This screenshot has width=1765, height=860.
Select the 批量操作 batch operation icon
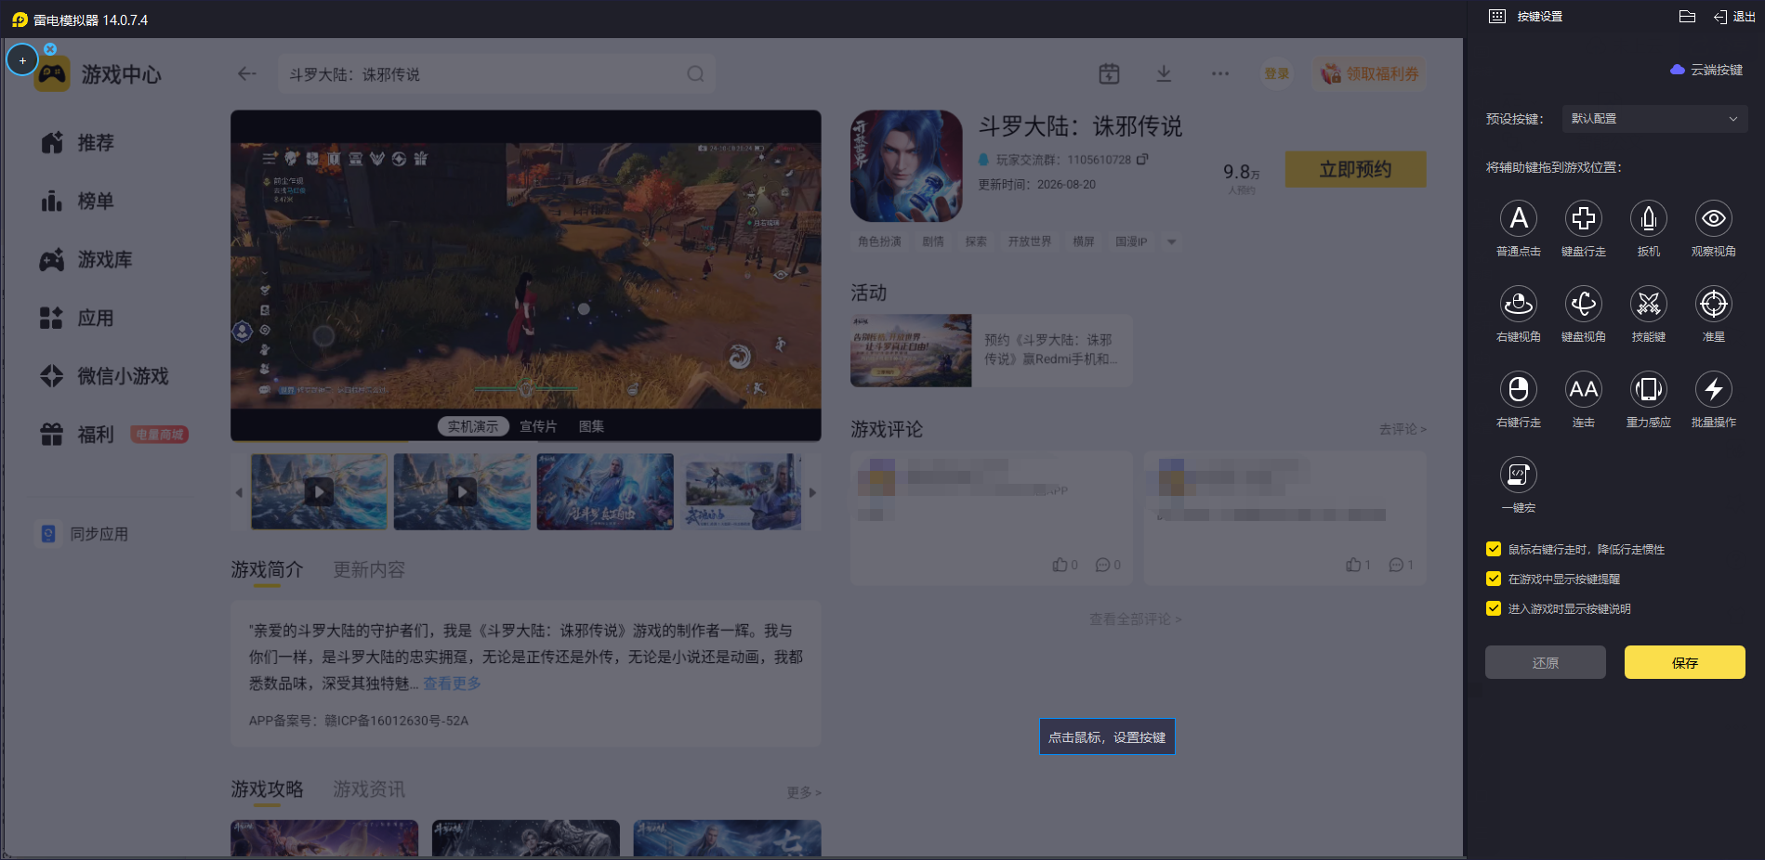click(x=1714, y=390)
